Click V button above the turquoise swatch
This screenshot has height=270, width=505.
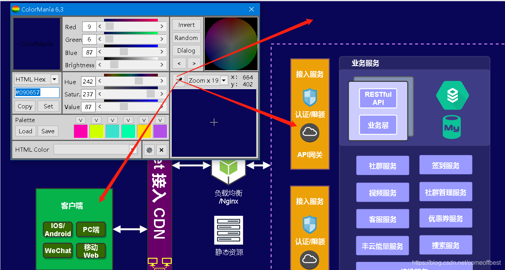[x=112, y=120]
